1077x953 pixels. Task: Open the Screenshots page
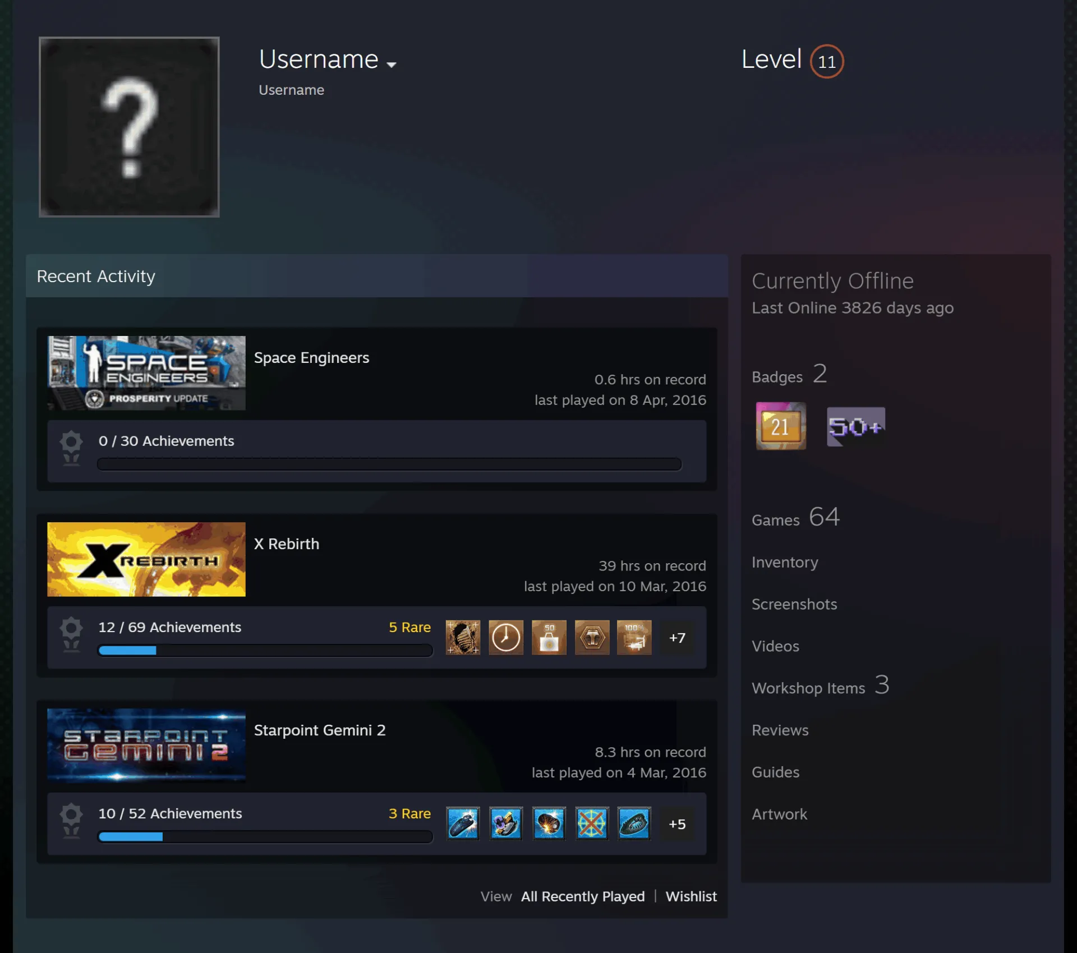click(x=794, y=604)
